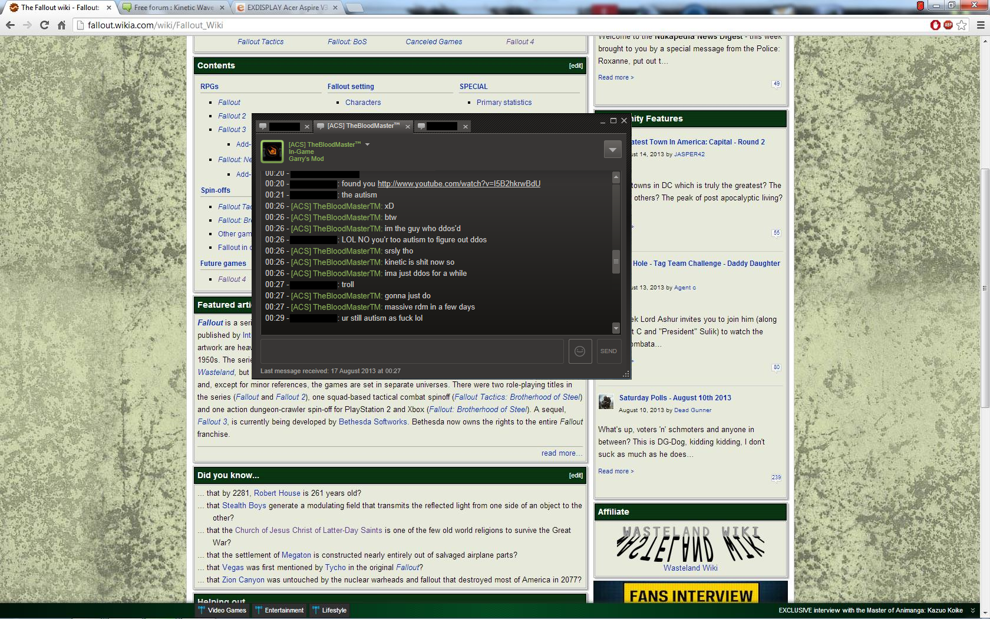The image size is (990, 619).
Task: Open a new browser tab
Action: pyautogui.click(x=354, y=8)
